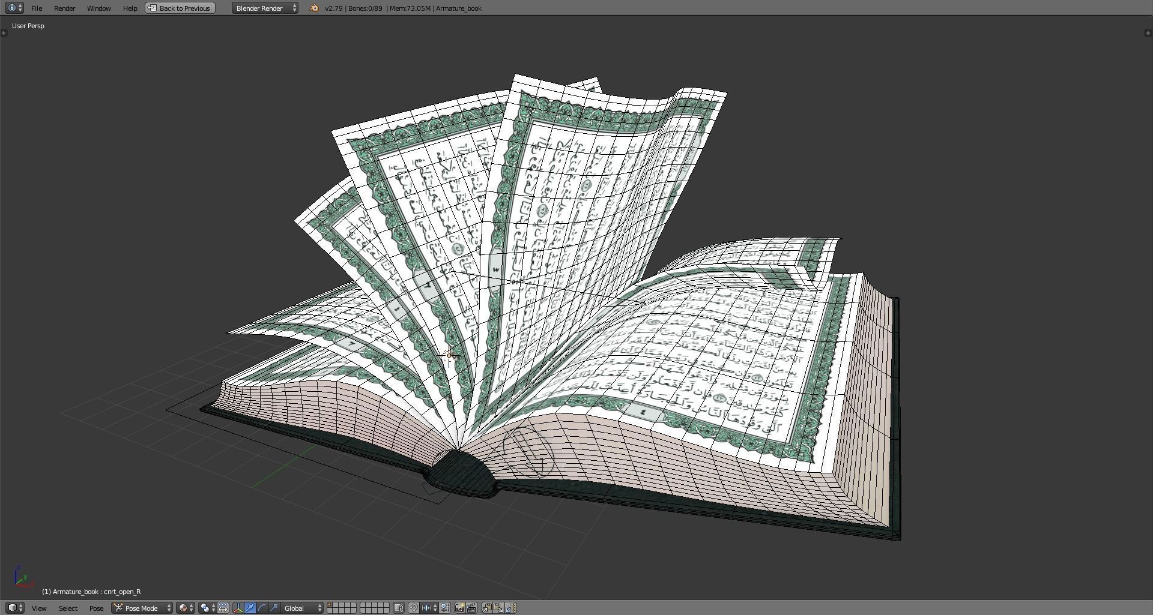Screen dimensions: 1153x615
Task: Open the Render menu
Action: [64, 8]
